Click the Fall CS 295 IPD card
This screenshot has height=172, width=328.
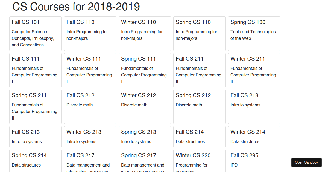(254, 161)
